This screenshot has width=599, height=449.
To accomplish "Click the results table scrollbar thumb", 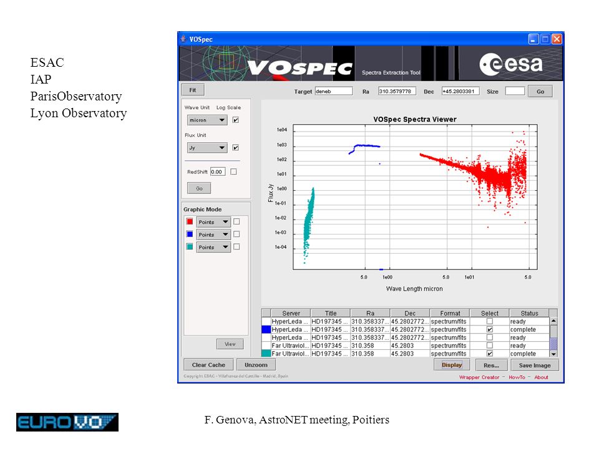I will (553, 343).
